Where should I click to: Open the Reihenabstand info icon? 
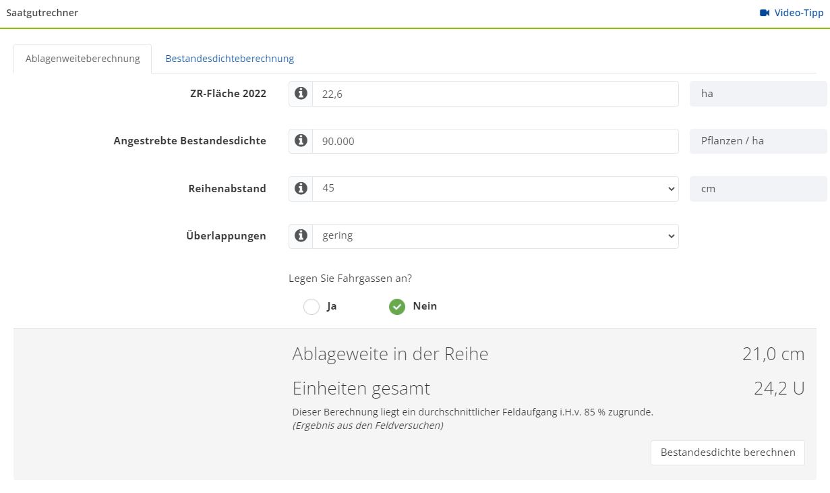tap(301, 189)
